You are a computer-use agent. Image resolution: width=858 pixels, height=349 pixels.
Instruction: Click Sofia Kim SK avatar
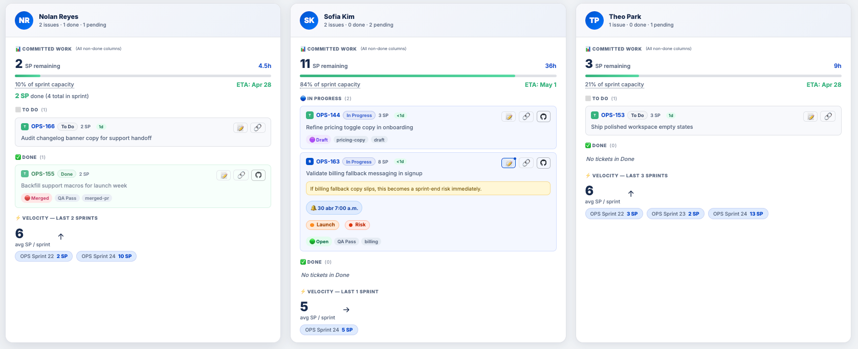click(x=309, y=20)
